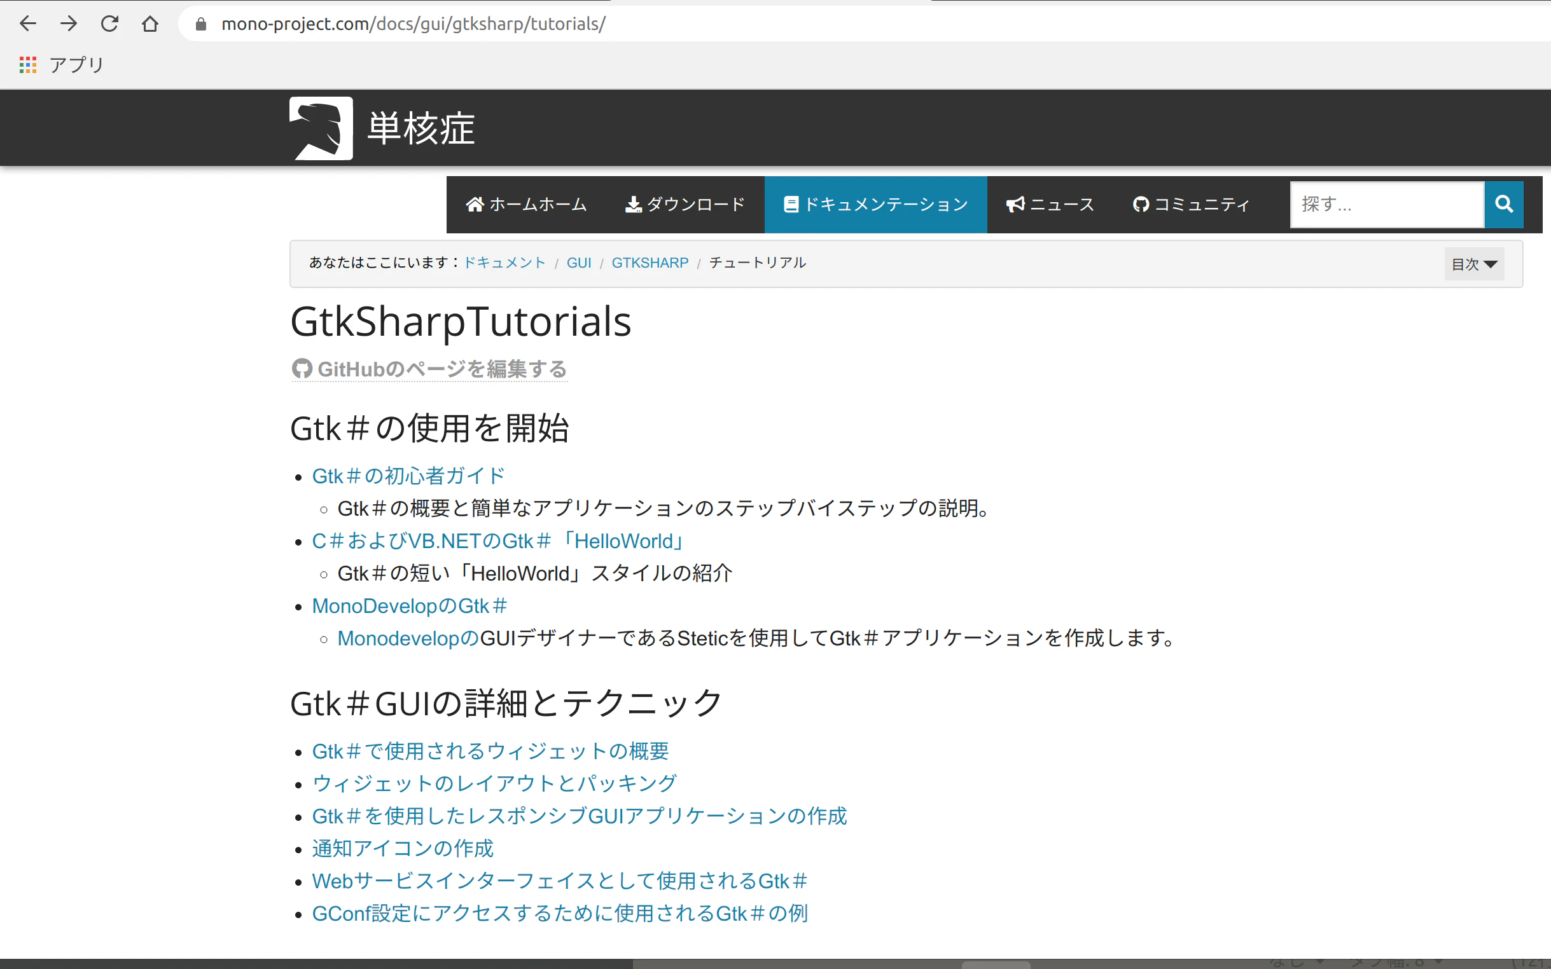Image resolution: width=1551 pixels, height=969 pixels.
Task: Click the Gtk#の使用を開始 section heading
Action: click(x=429, y=428)
